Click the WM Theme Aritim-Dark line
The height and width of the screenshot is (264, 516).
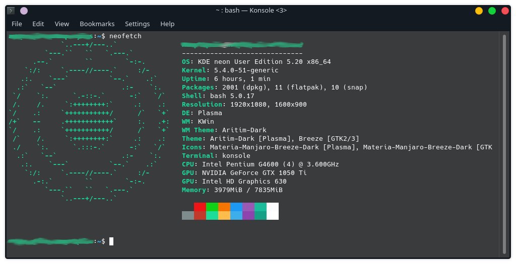[x=224, y=130]
